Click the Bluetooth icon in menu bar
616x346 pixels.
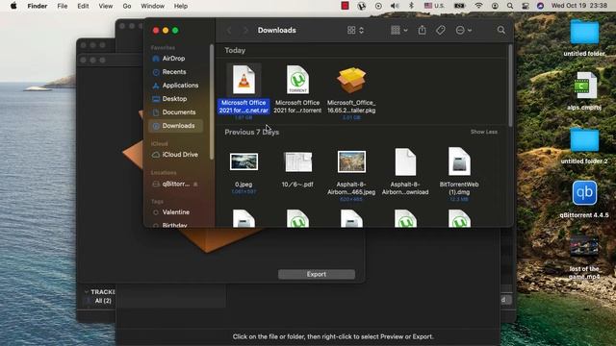[x=411, y=6]
